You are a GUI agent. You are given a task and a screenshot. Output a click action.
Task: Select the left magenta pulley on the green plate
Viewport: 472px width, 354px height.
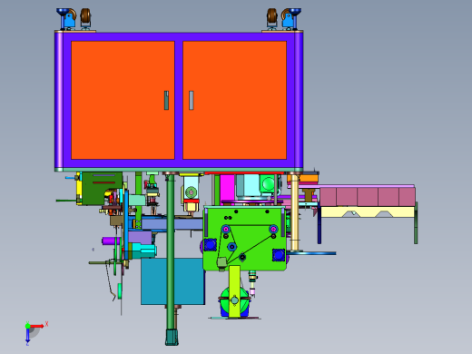coord(225,230)
